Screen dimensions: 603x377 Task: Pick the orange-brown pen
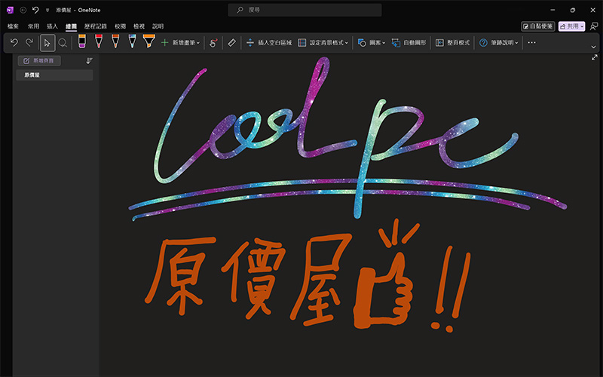click(115, 41)
